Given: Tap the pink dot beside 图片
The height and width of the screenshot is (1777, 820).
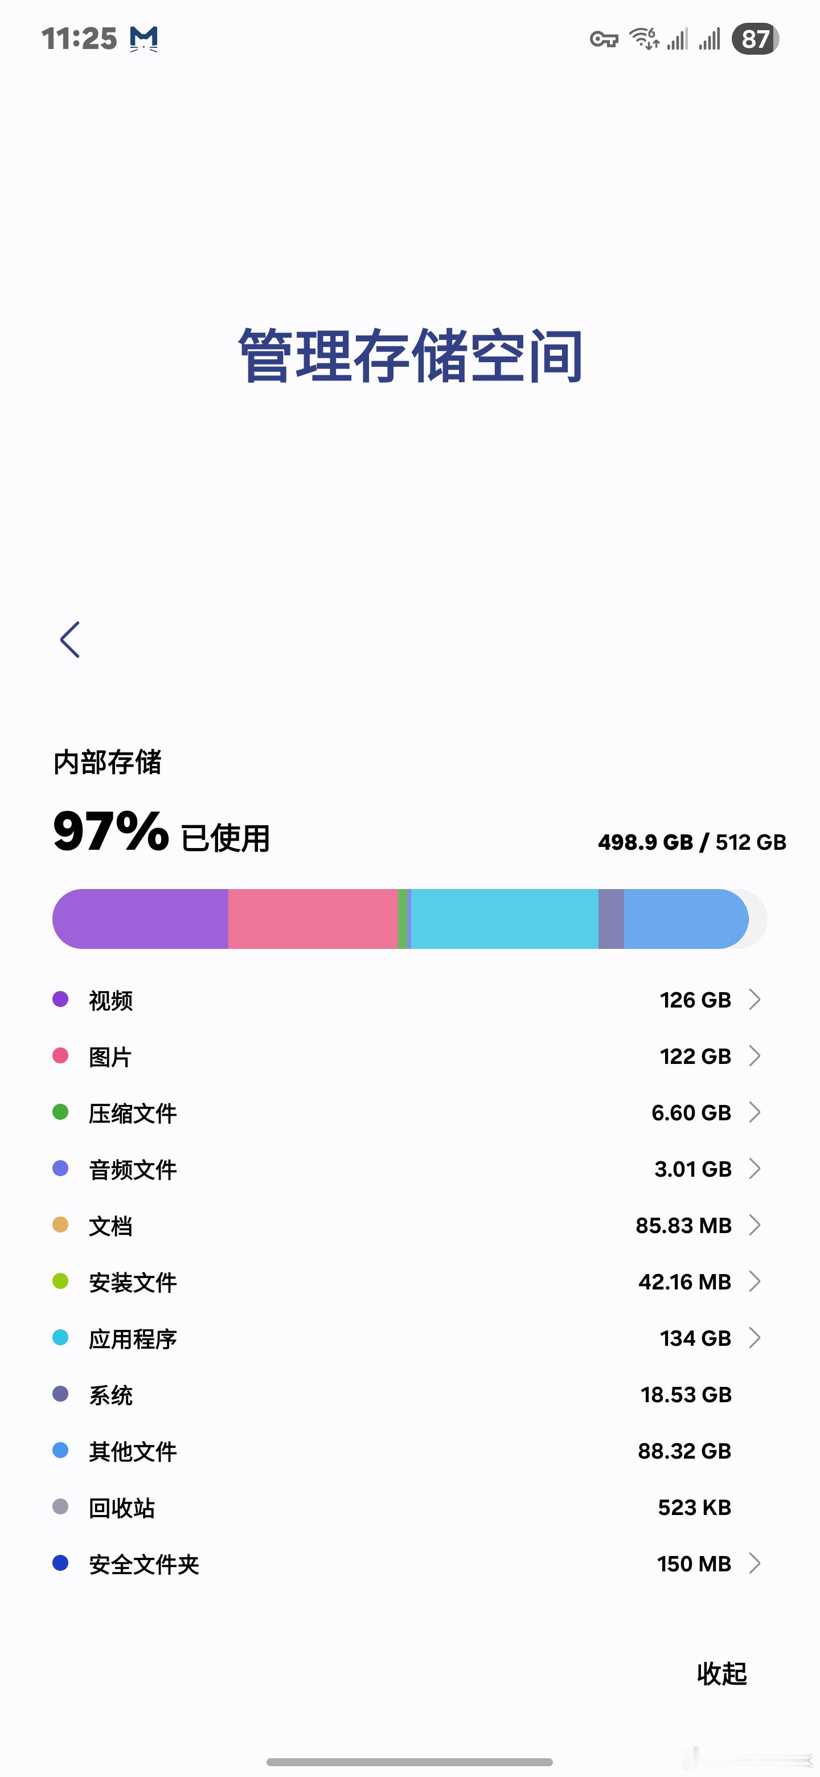Looking at the screenshot, I should click(61, 1055).
